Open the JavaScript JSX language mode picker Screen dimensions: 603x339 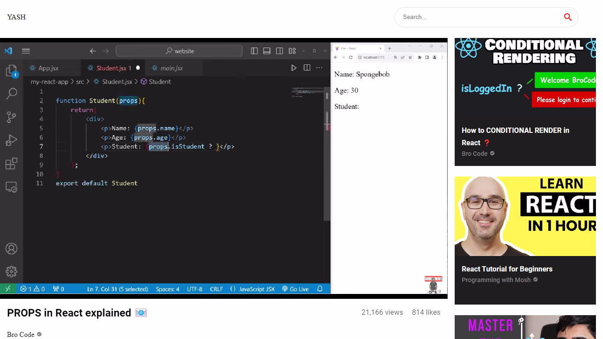coord(253,289)
